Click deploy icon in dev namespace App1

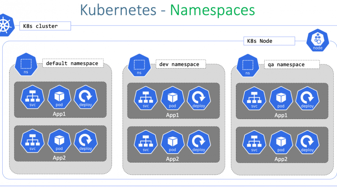[x=199, y=98]
